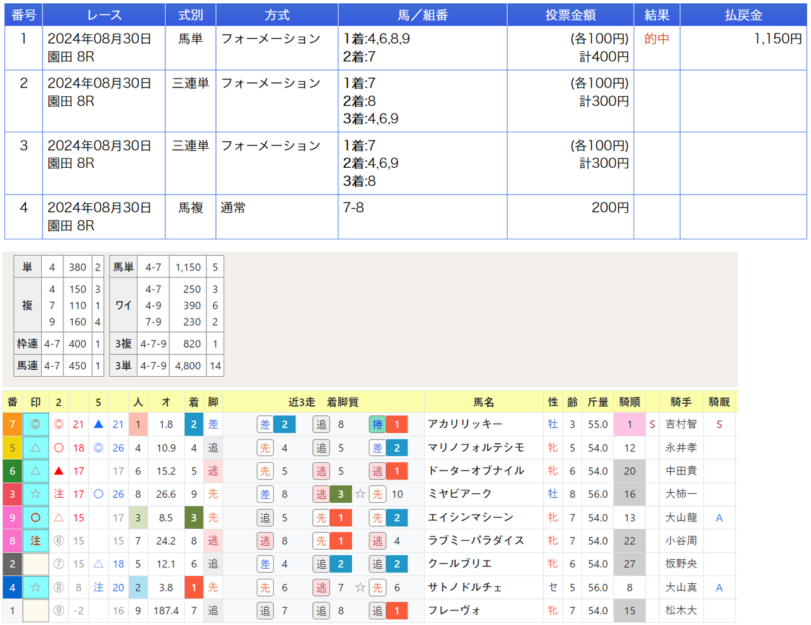
Task: Click the 単 win payout 380
Action: [x=78, y=267]
